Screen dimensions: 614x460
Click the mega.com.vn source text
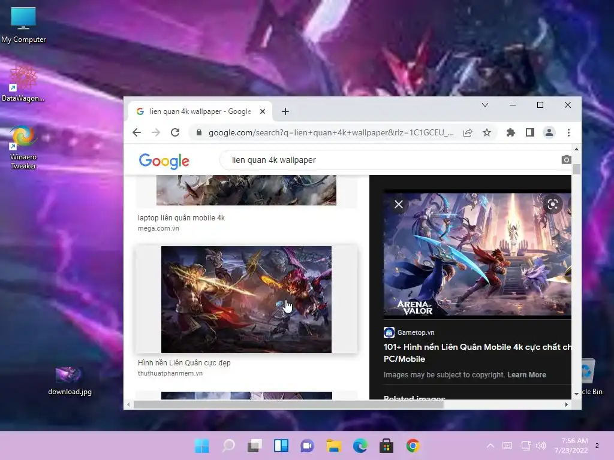158,228
